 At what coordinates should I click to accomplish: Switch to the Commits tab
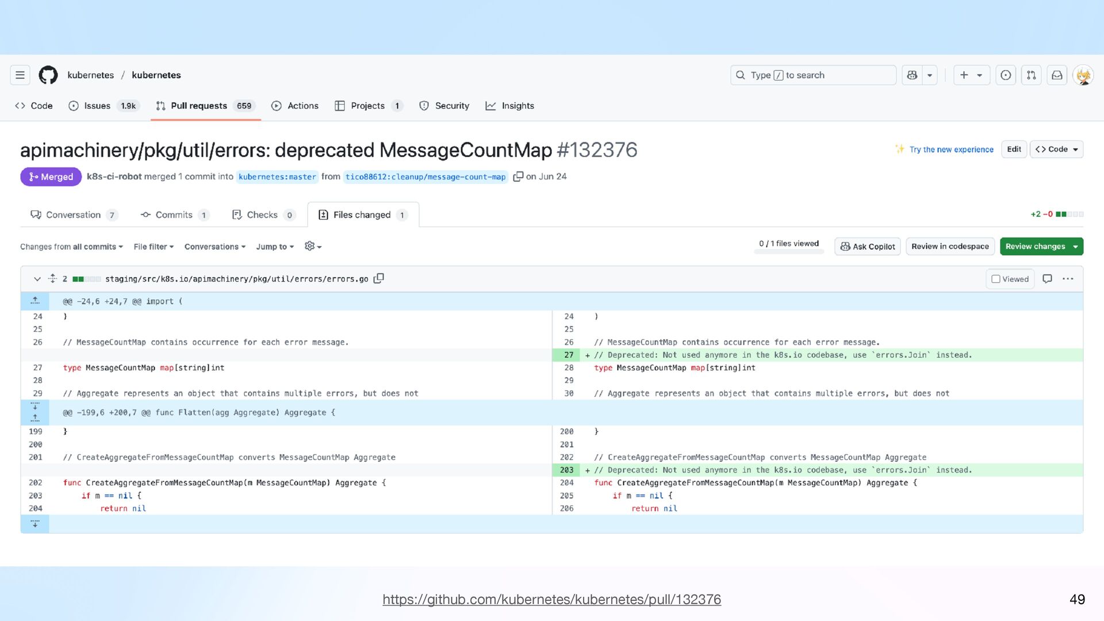pyautogui.click(x=175, y=215)
